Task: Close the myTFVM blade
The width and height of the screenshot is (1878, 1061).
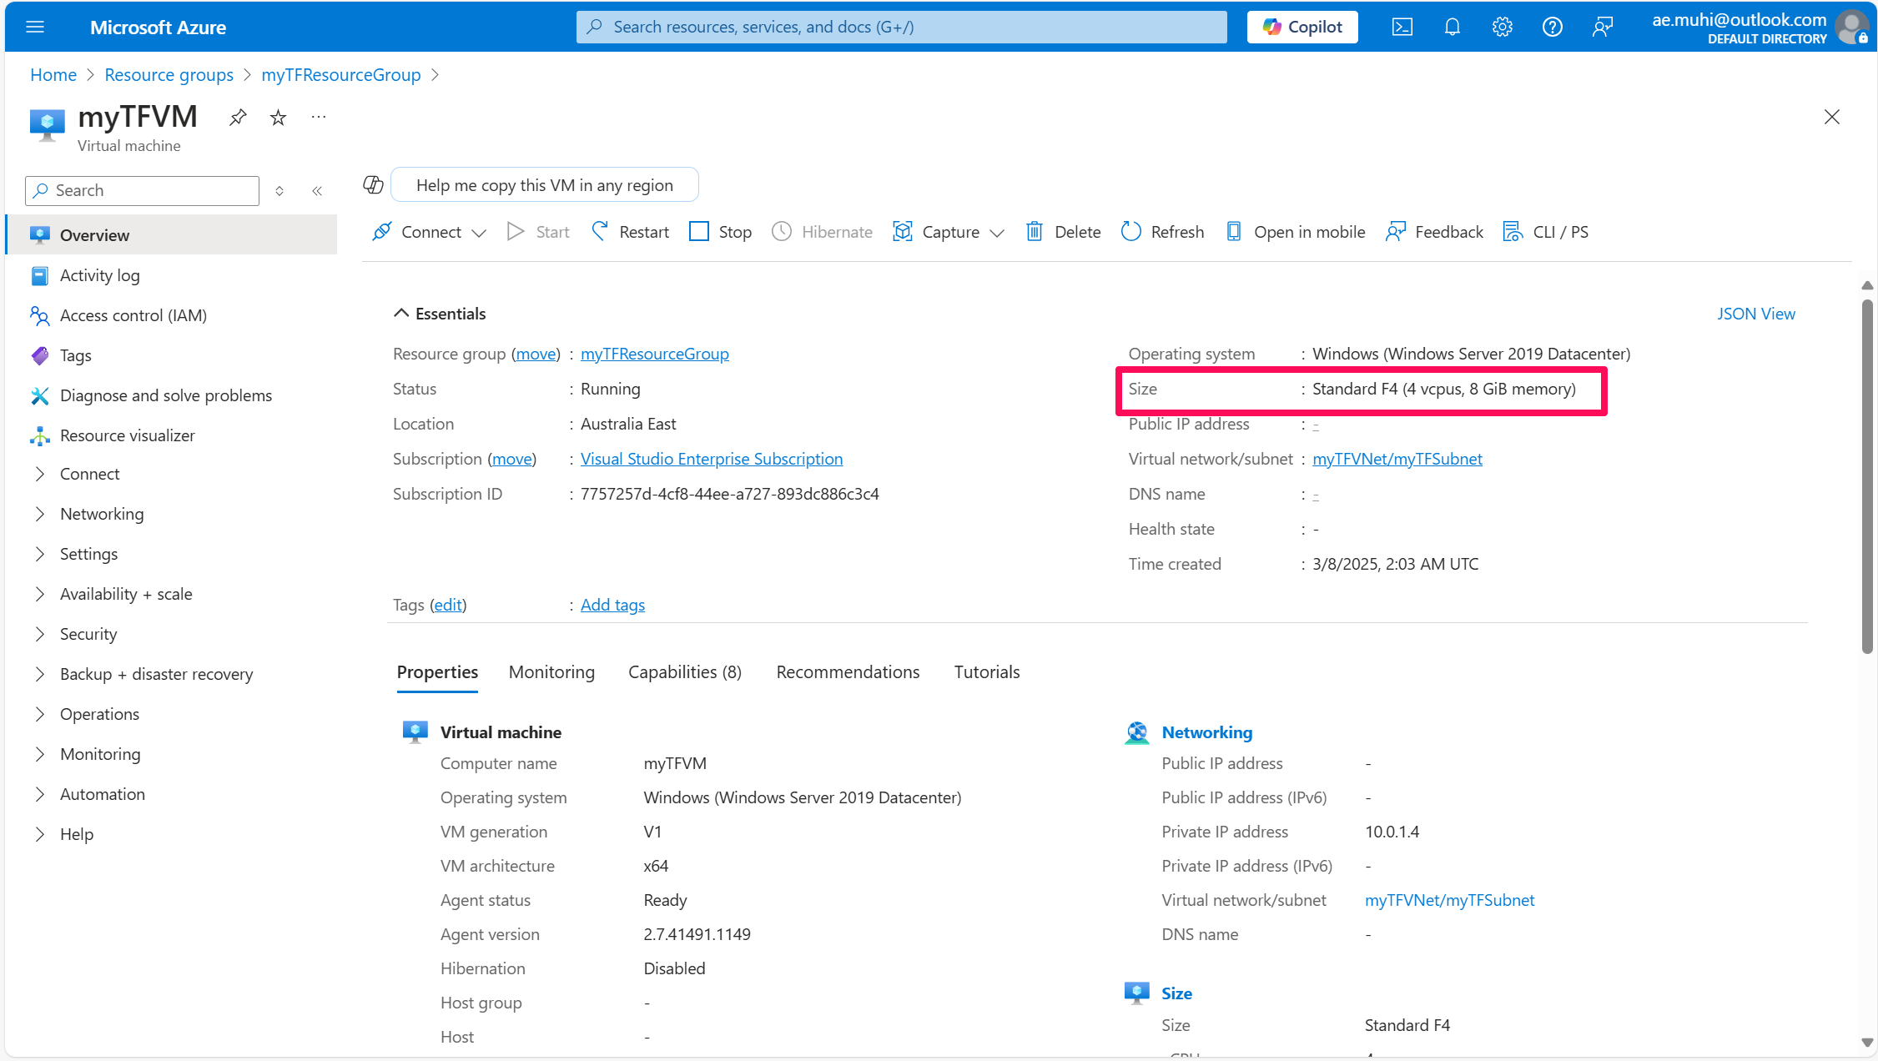Action: point(1831,117)
